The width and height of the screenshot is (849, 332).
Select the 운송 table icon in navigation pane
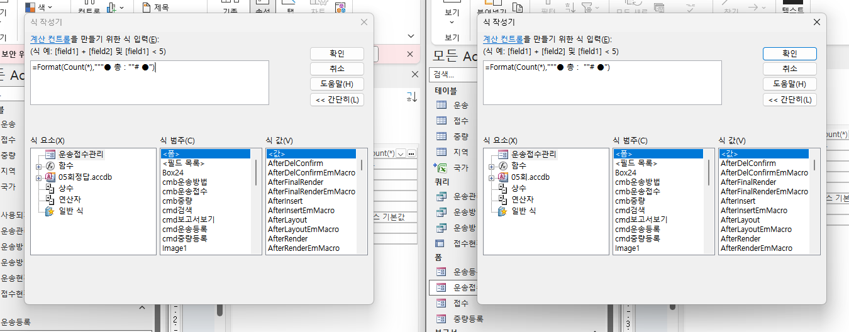[x=441, y=105]
